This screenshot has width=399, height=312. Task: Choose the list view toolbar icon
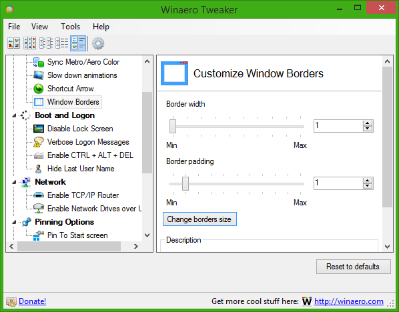46,43
